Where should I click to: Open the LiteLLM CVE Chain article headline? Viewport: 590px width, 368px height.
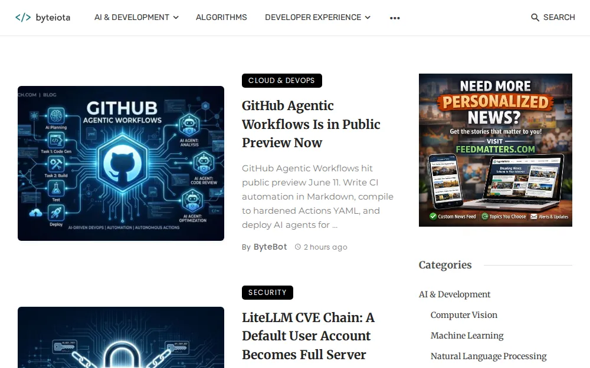[309, 336]
